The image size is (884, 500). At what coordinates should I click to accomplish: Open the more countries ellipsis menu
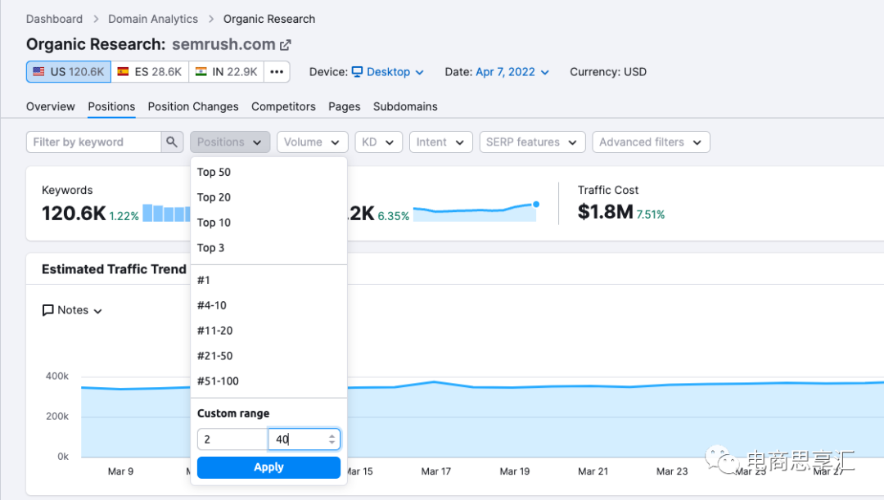(x=277, y=71)
